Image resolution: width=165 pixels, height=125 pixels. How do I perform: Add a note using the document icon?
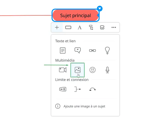pos(63,50)
